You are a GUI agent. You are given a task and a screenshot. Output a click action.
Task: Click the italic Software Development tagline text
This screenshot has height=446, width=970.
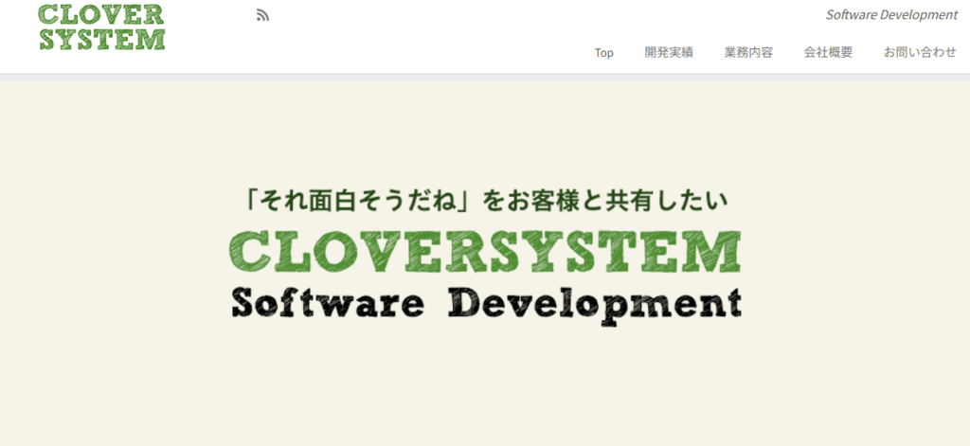point(891,15)
